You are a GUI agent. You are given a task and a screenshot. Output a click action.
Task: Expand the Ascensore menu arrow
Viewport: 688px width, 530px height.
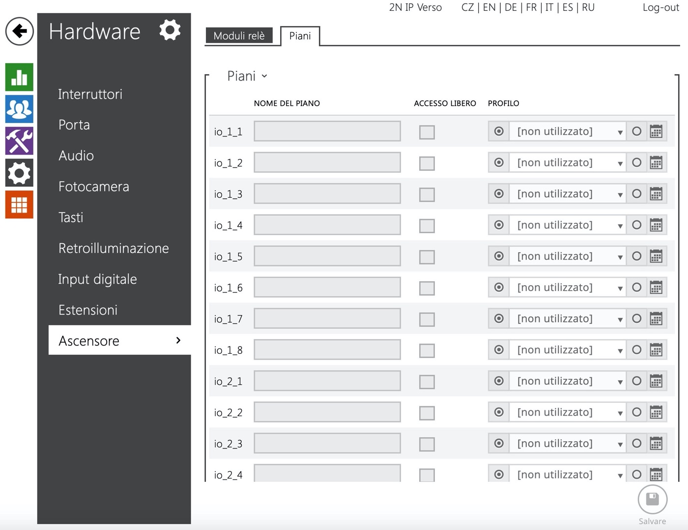tap(178, 340)
